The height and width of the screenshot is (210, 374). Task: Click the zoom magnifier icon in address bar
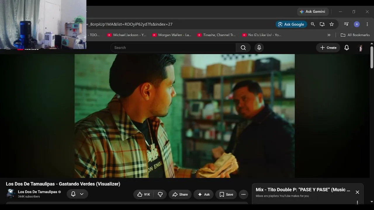313,24
